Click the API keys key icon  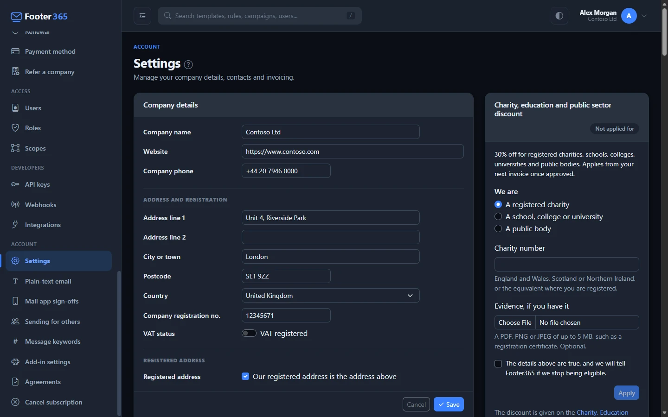coord(15,184)
